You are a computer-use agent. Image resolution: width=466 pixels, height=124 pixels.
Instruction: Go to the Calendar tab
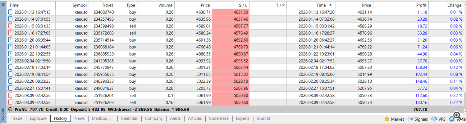point(129,118)
